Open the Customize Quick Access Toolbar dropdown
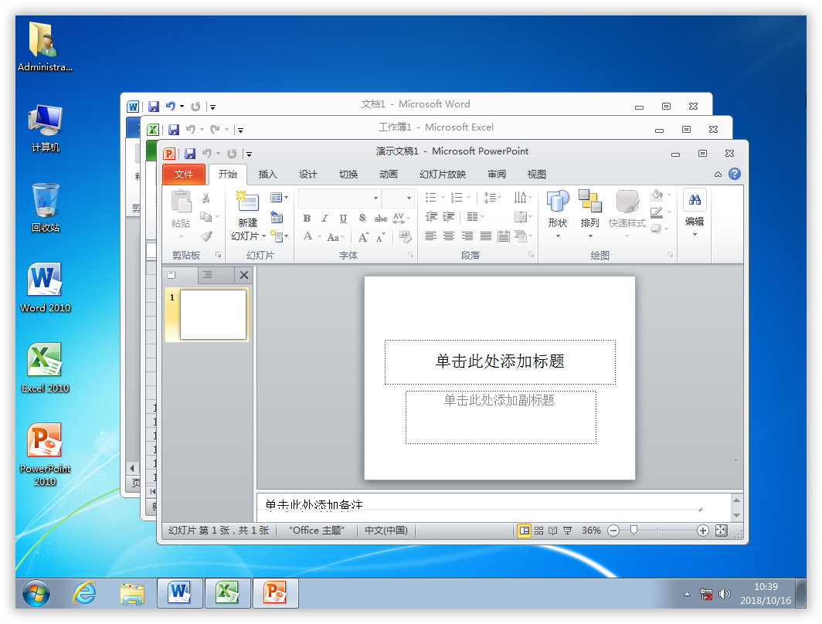Image resolution: width=822 pixels, height=624 pixels. click(249, 154)
